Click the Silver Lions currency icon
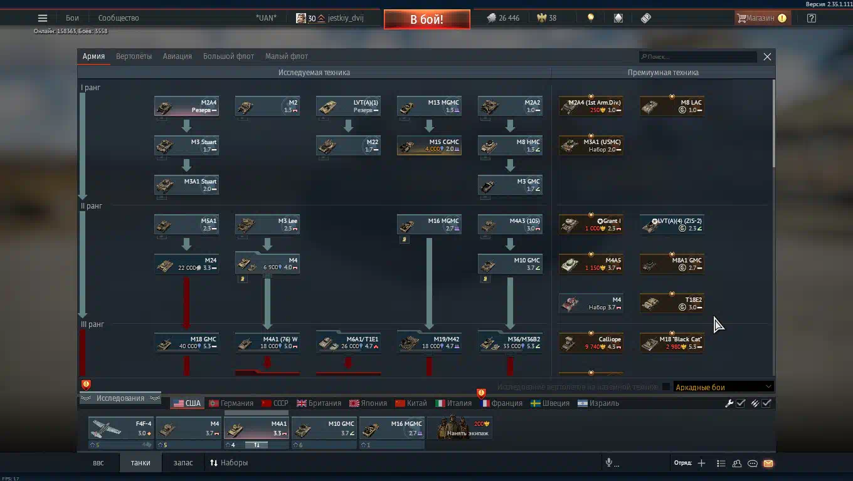Viewport: 853px width, 481px height. 491,18
